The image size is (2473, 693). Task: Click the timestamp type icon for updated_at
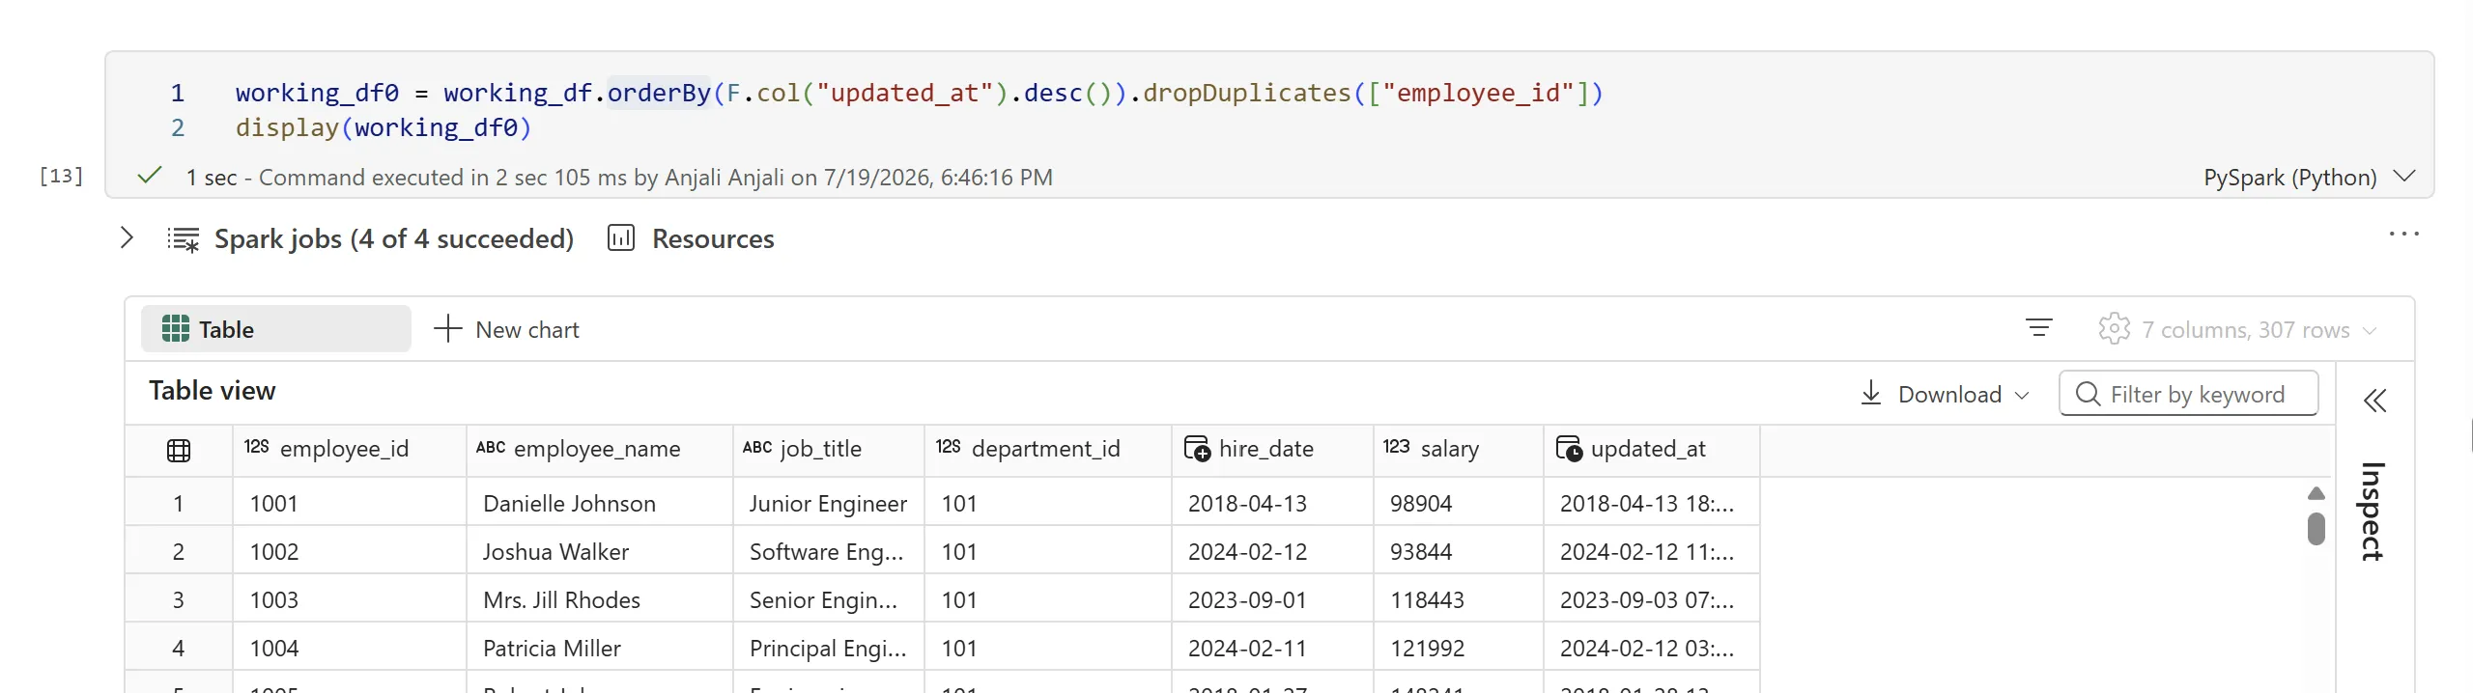point(1569,450)
